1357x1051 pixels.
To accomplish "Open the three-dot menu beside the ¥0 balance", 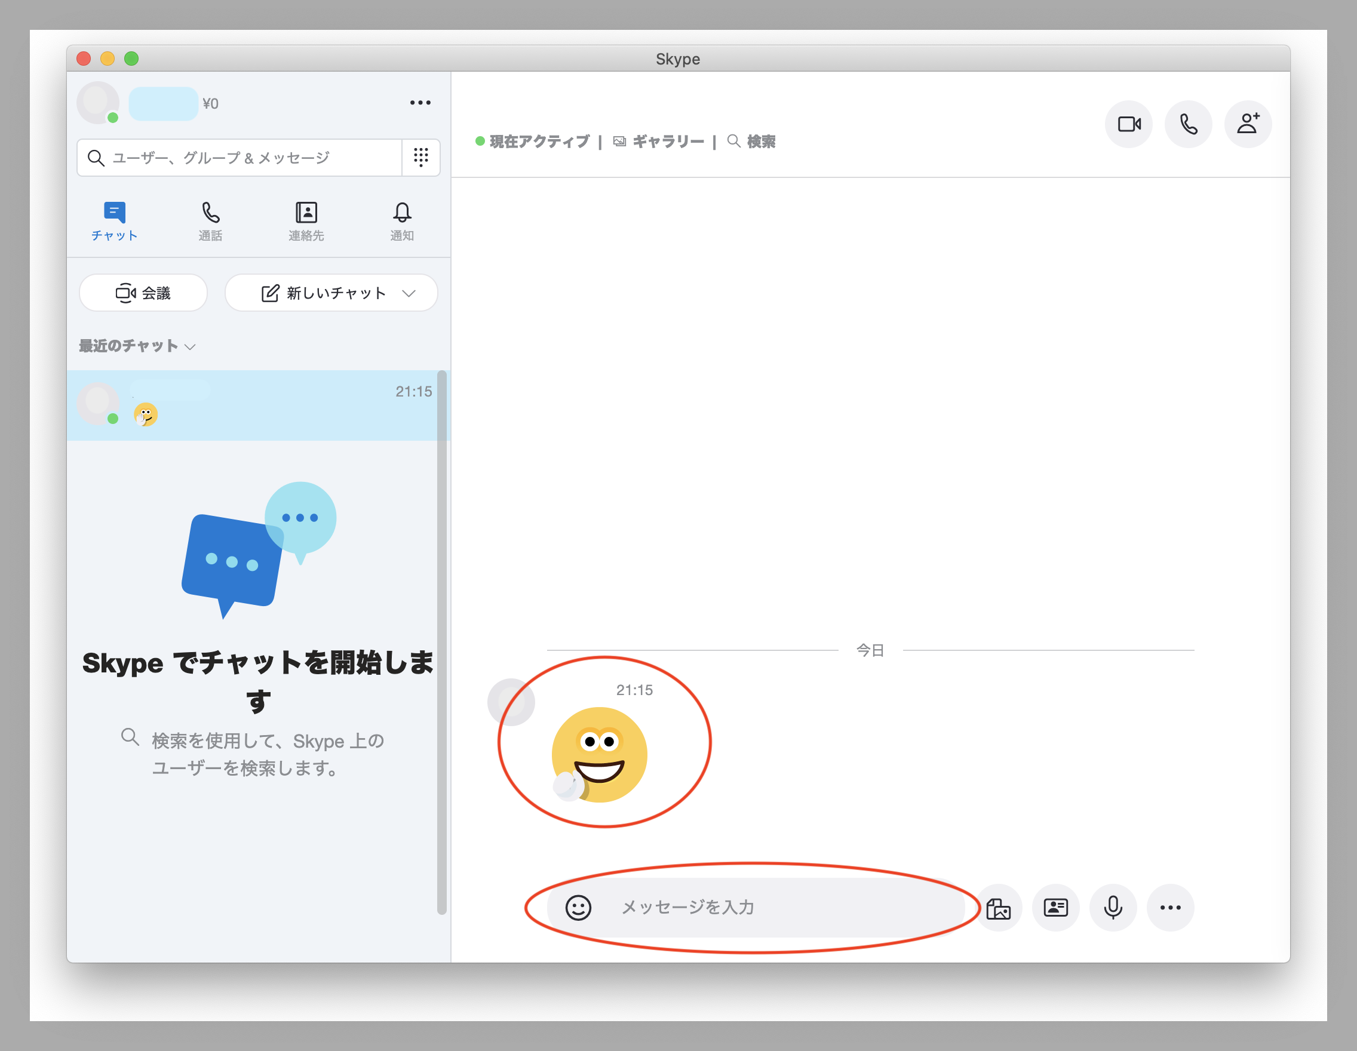I will click(x=420, y=103).
